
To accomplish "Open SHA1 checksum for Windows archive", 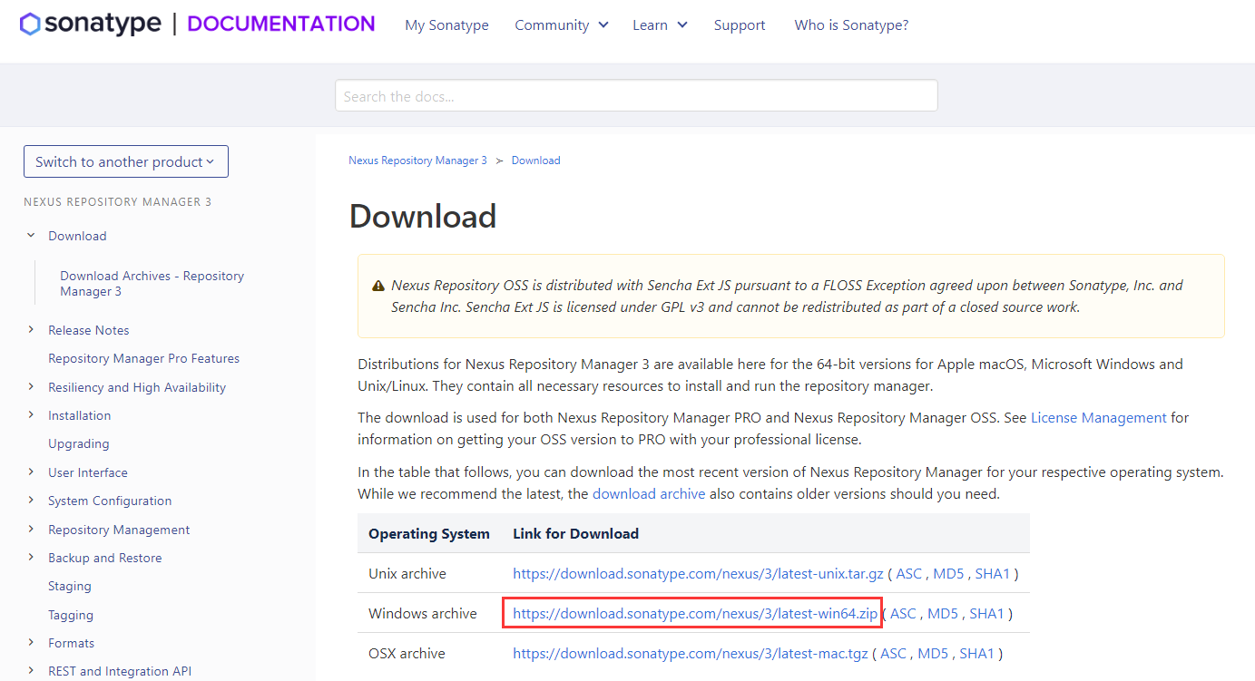I will 987,614.
